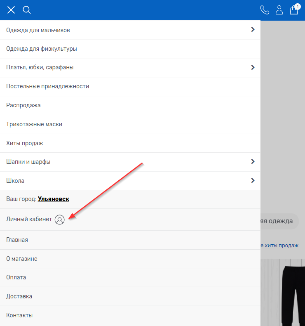Expand the Школа submenu arrow

253,180
